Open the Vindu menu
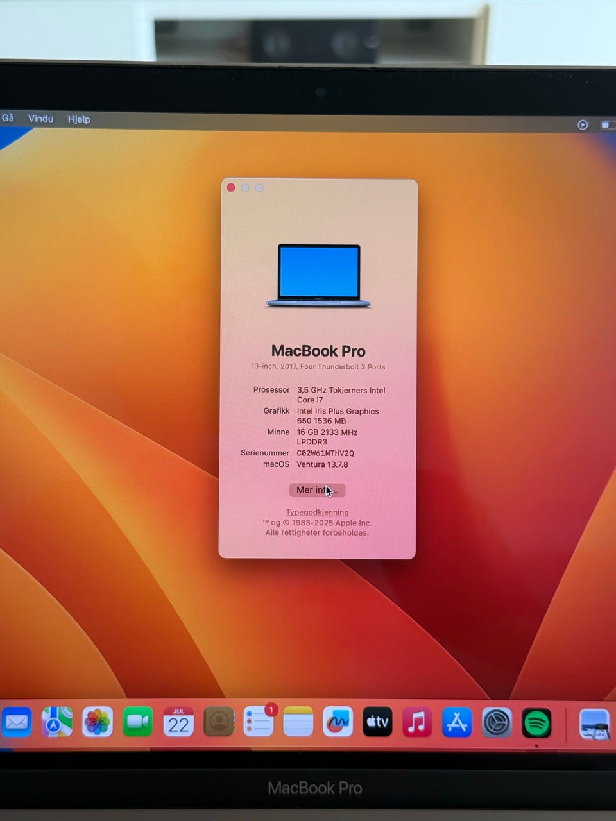616x821 pixels. [x=40, y=118]
